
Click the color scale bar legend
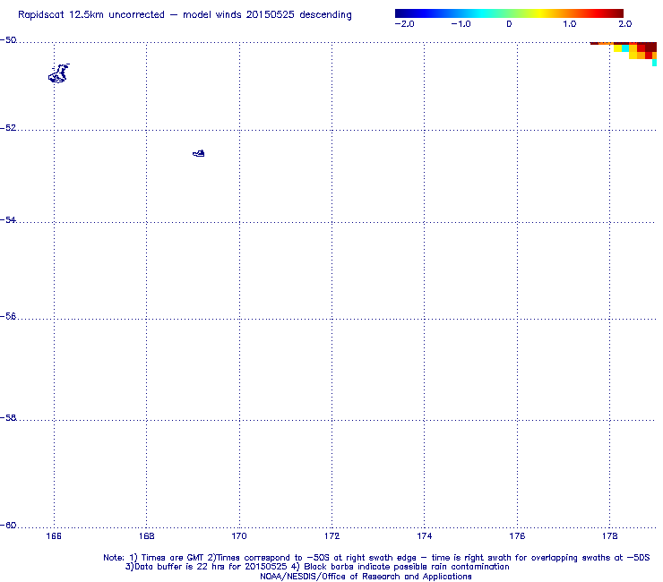(509, 13)
